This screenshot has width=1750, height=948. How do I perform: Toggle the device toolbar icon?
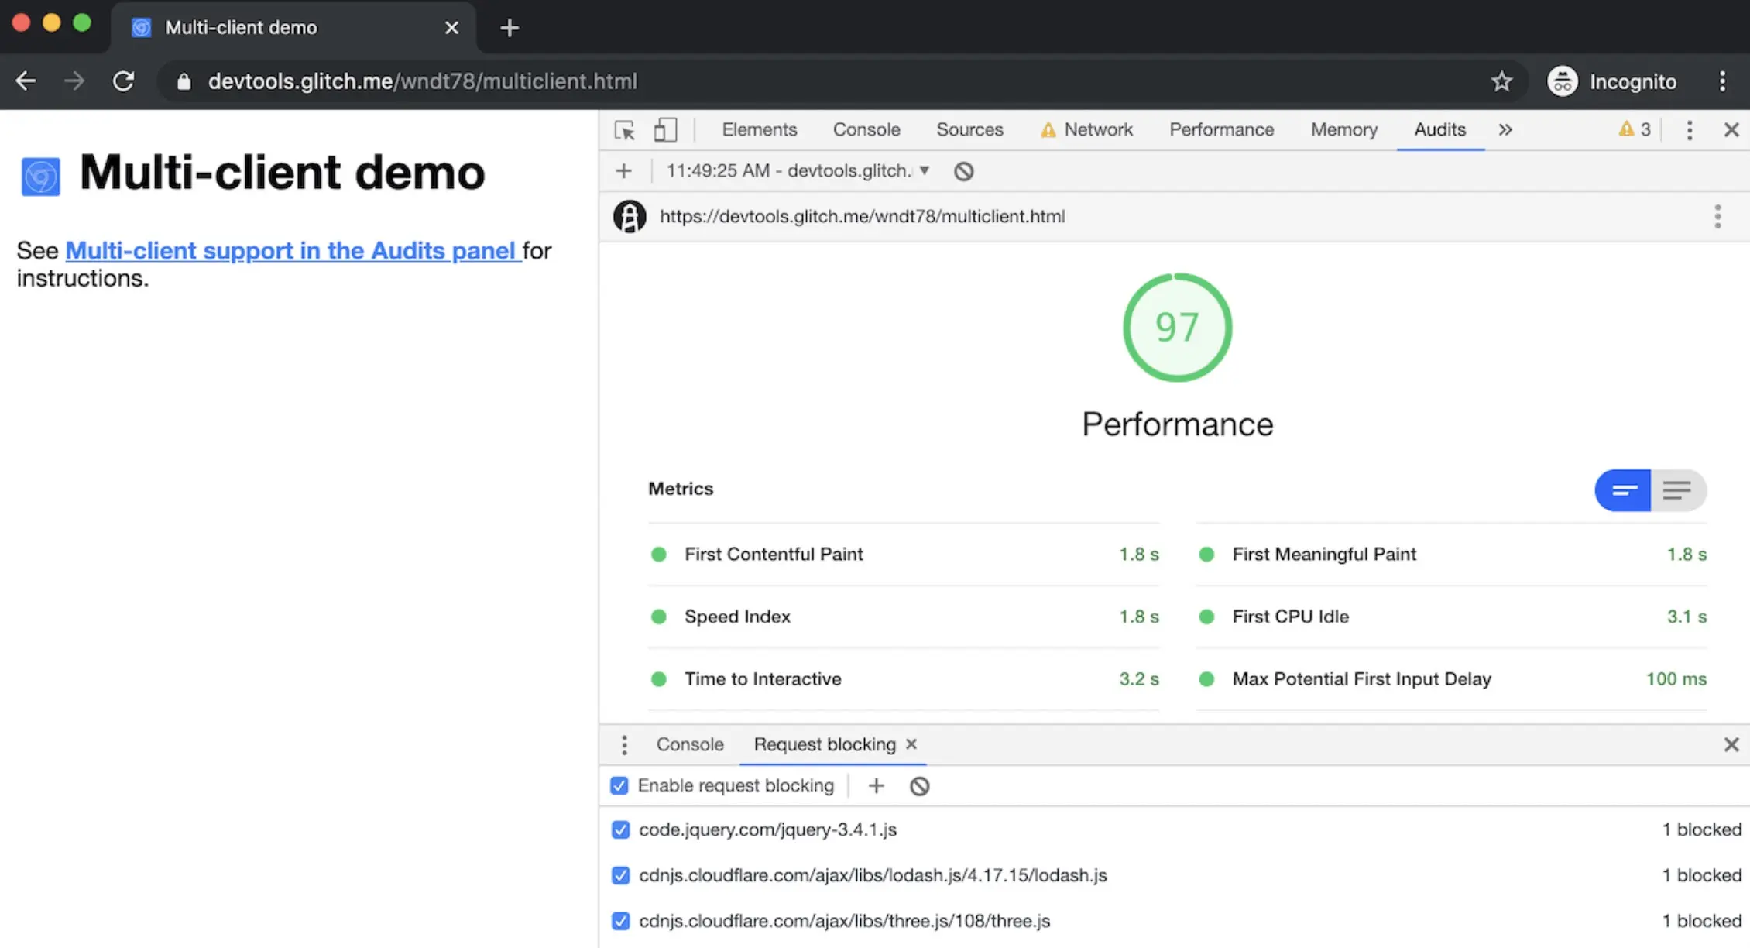(665, 130)
